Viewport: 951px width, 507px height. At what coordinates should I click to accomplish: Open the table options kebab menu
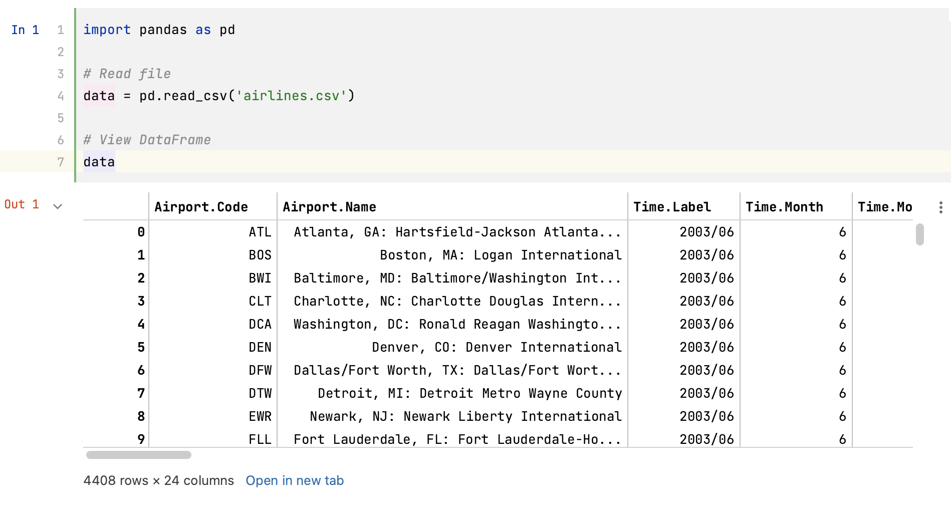pyautogui.click(x=940, y=206)
